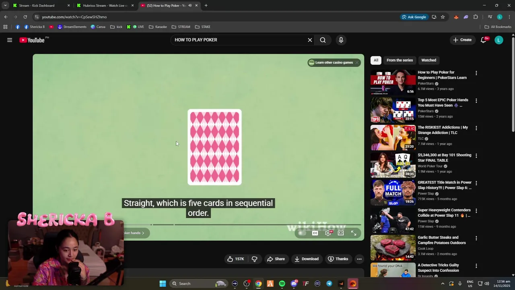Open Extensions puzzle icon

tap(476, 17)
